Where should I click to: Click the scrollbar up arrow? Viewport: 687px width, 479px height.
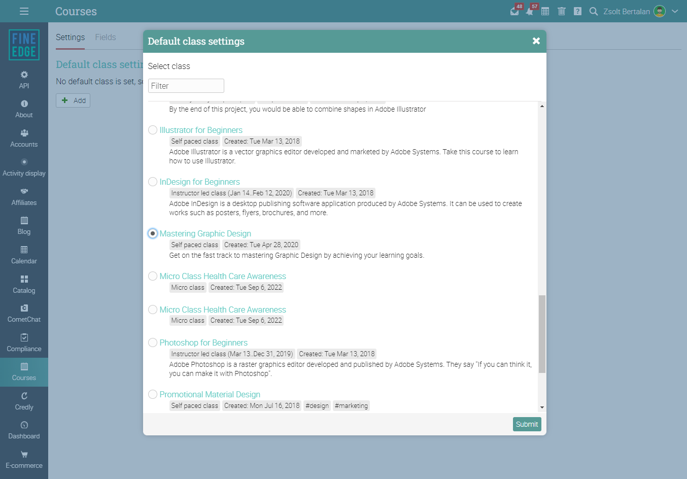pos(542,106)
